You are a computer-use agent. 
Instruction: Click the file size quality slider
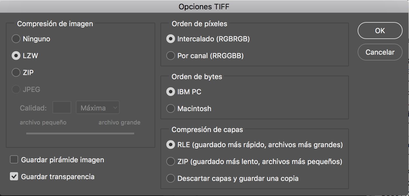(x=80, y=133)
